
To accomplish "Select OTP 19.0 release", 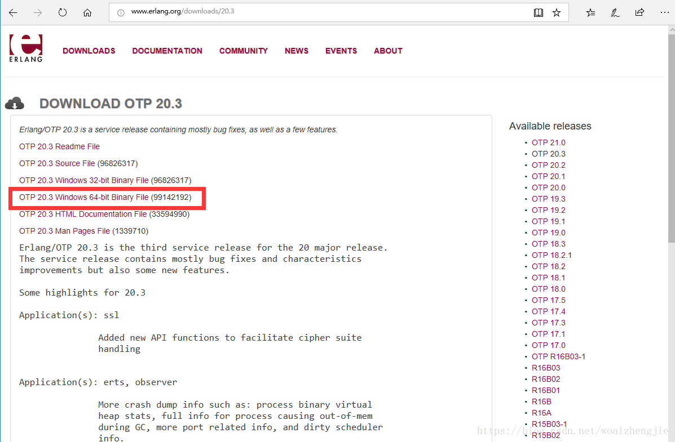I will (549, 233).
